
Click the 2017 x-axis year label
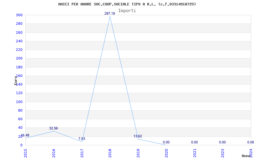point(82,153)
